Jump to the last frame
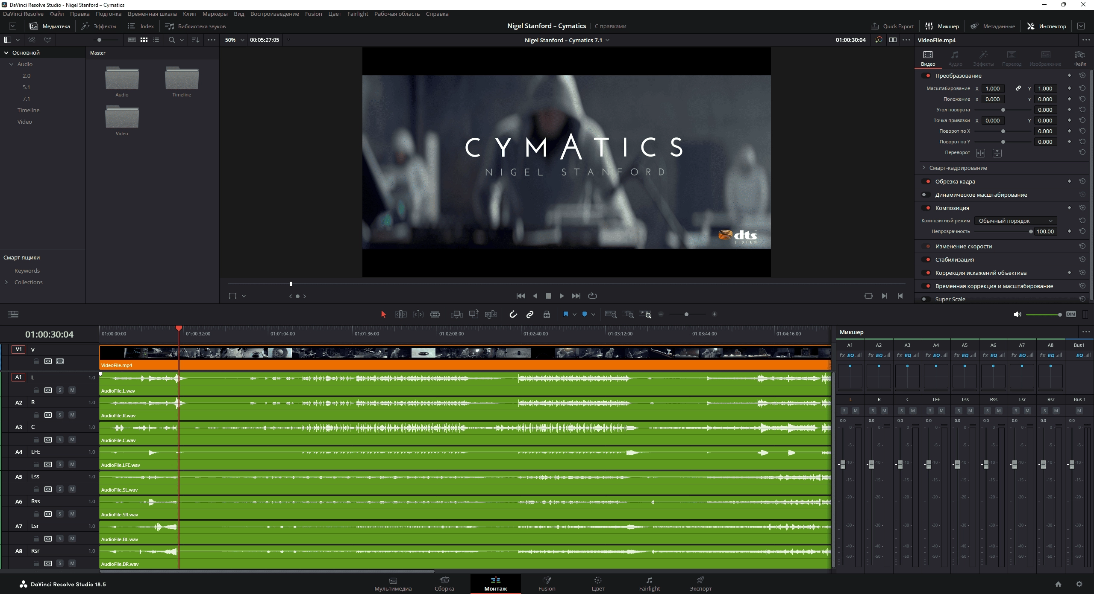The height and width of the screenshot is (594, 1094). [x=576, y=296]
